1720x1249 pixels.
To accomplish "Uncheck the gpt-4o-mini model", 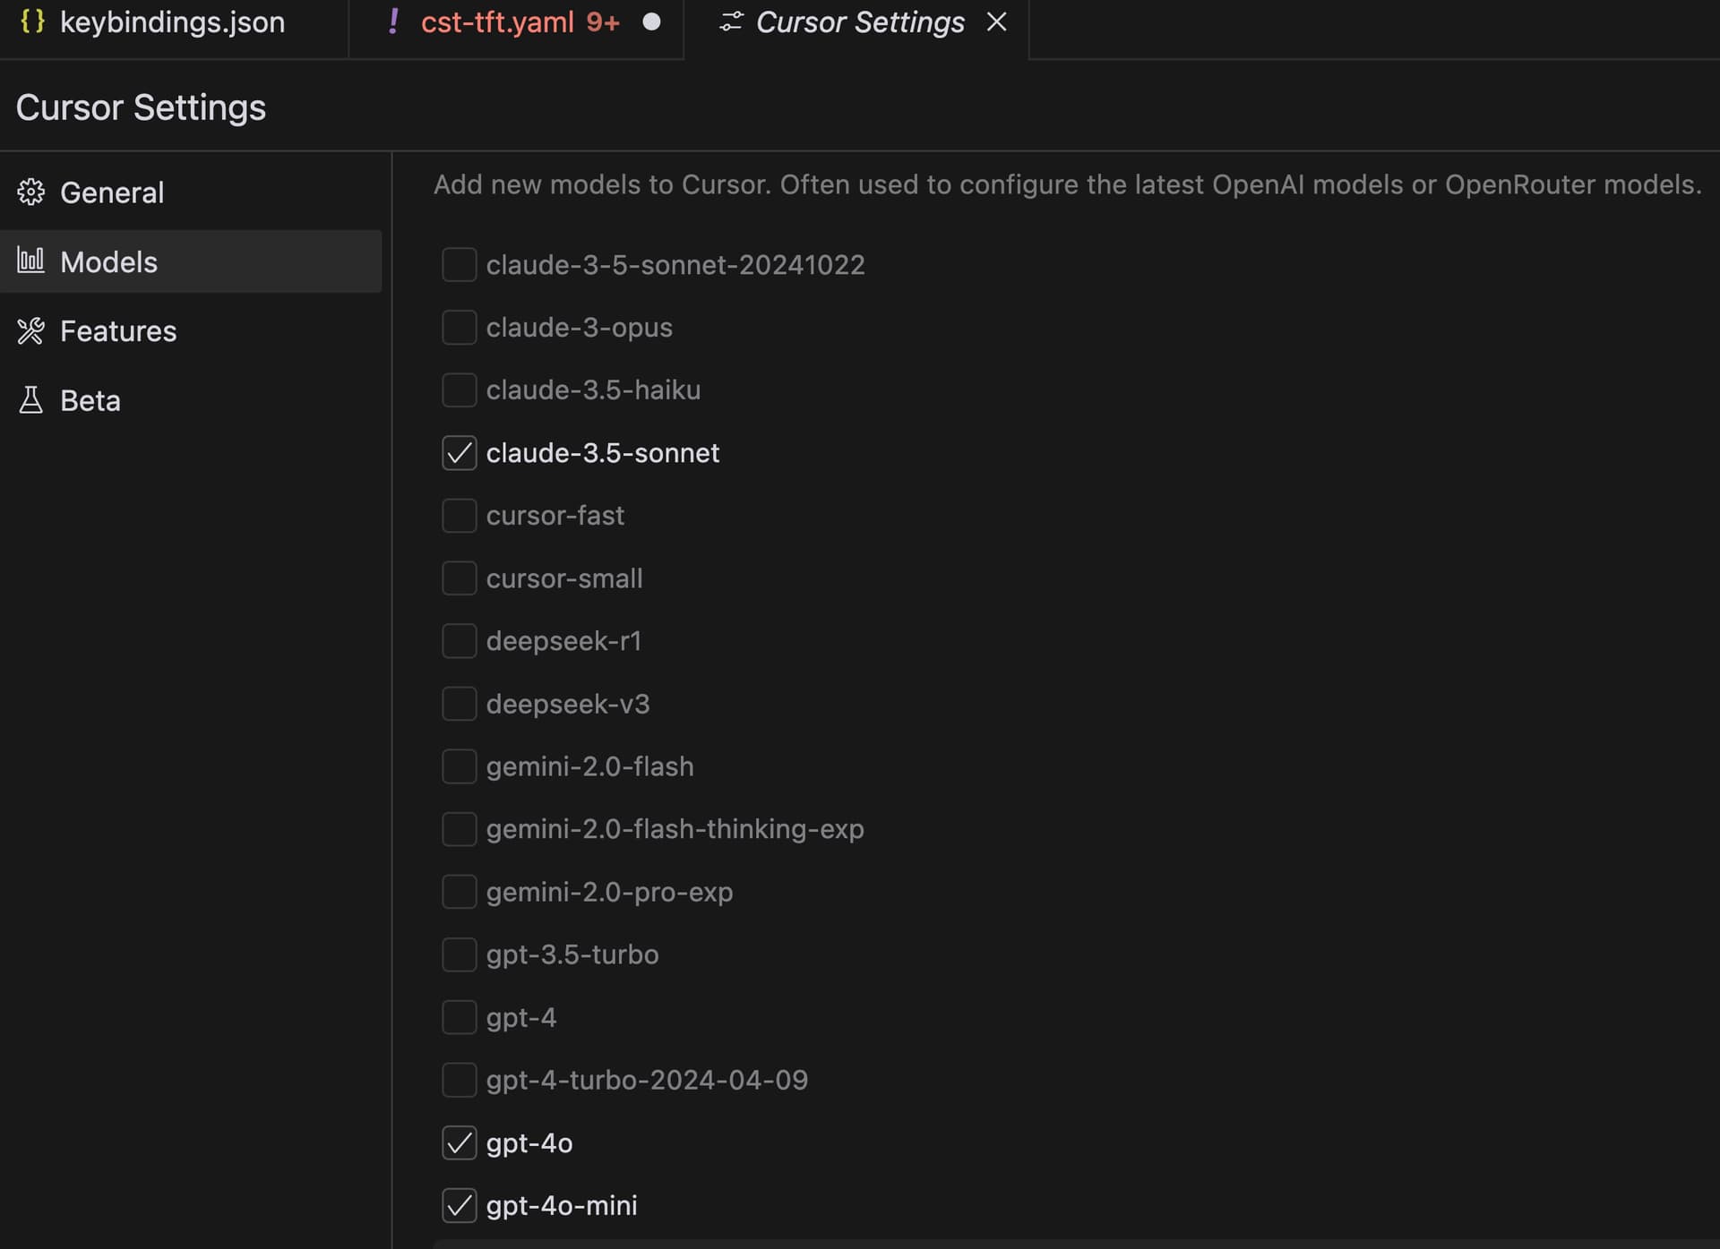I will pyautogui.click(x=459, y=1205).
